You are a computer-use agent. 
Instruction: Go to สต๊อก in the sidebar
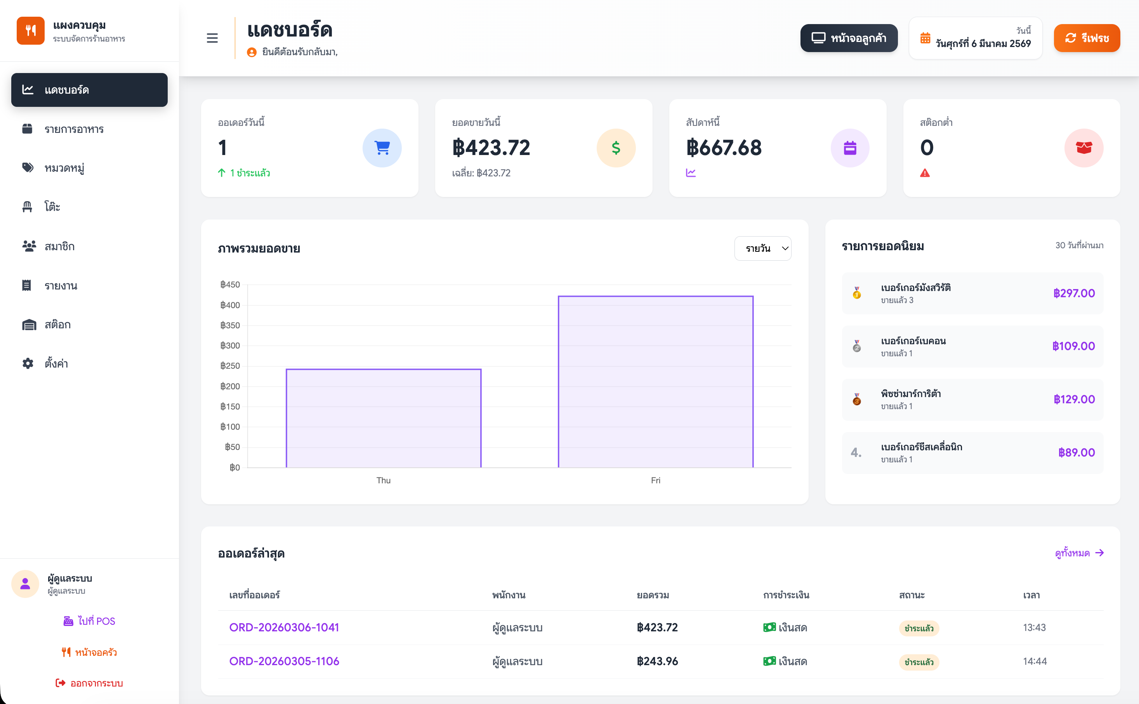[57, 324]
